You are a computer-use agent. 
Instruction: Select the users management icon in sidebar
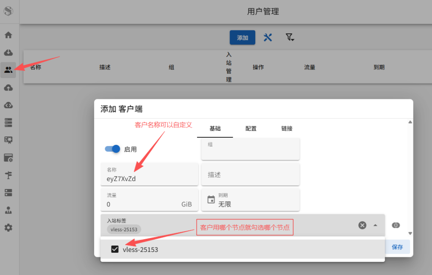tap(8, 70)
